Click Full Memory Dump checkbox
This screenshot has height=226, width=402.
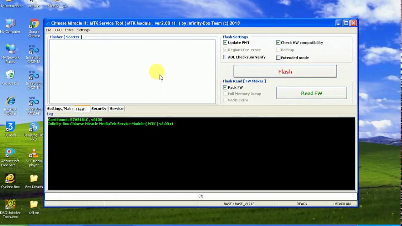click(225, 94)
